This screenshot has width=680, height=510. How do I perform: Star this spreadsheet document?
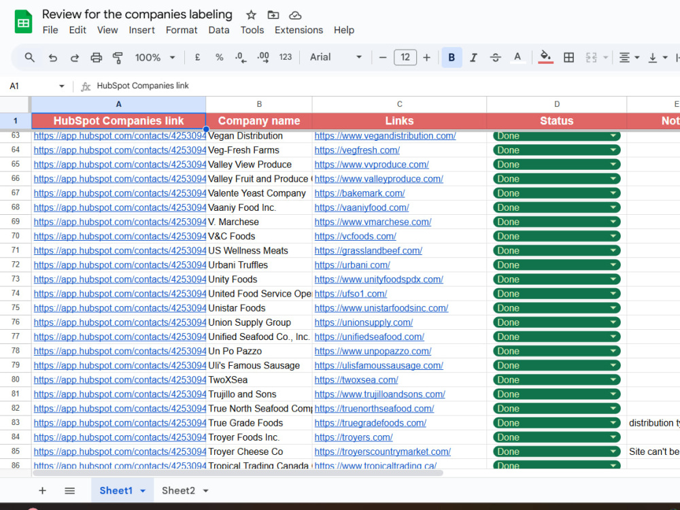[251, 15]
